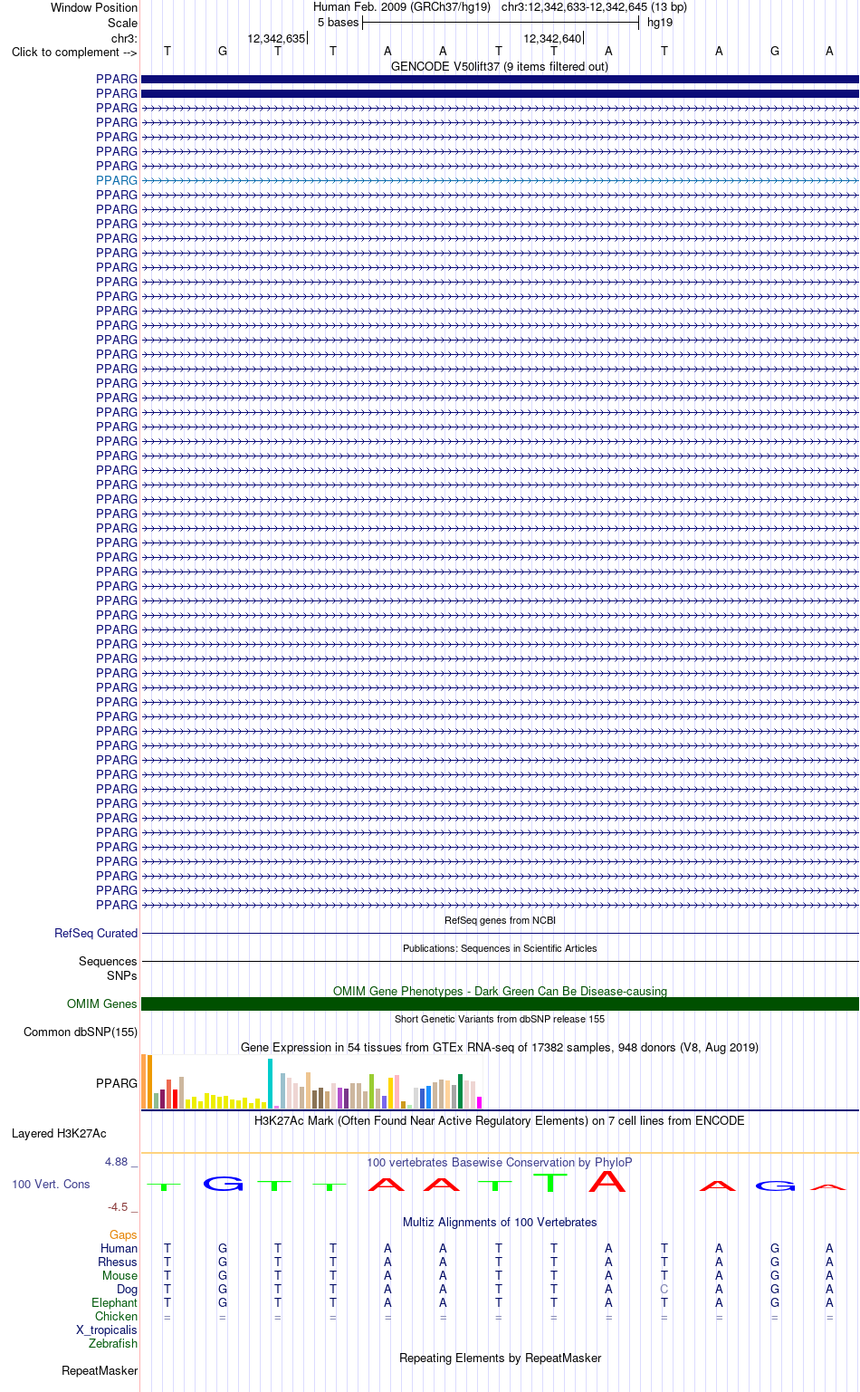860x1392 pixels.
Task: Select the light-blue highlighted PPARG label
Action: (117, 180)
